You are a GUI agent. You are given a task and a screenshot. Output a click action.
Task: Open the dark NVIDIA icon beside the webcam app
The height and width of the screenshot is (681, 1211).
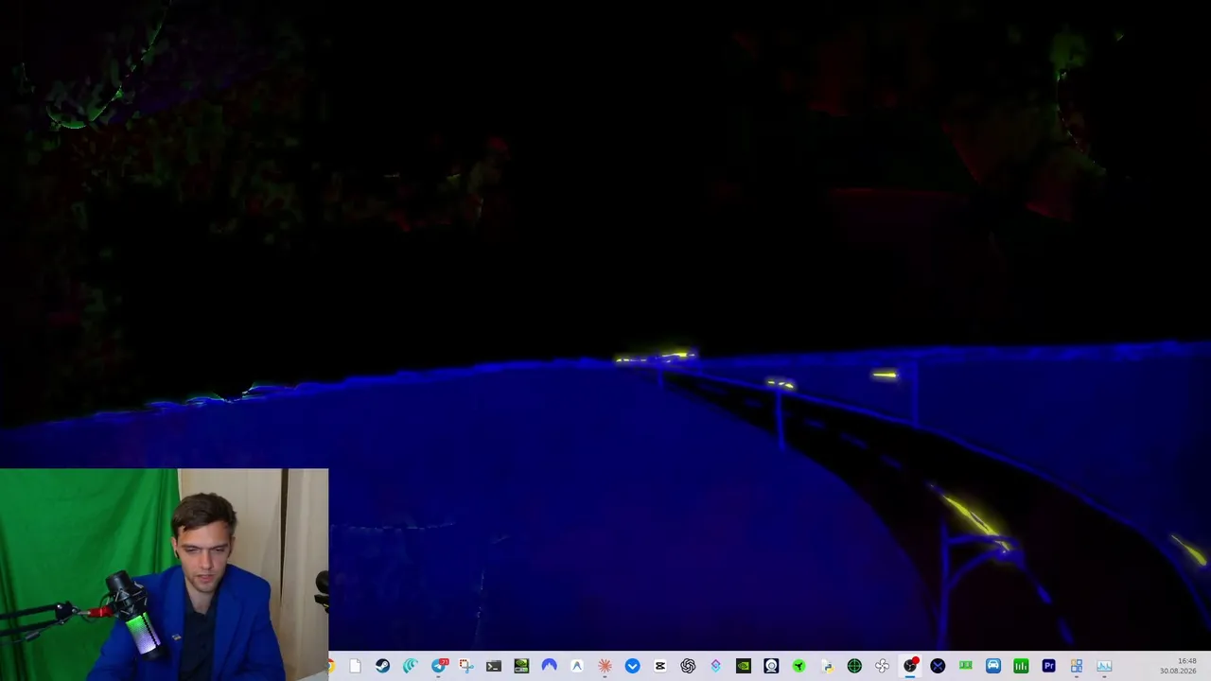pyautogui.click(x=743, y=666)
